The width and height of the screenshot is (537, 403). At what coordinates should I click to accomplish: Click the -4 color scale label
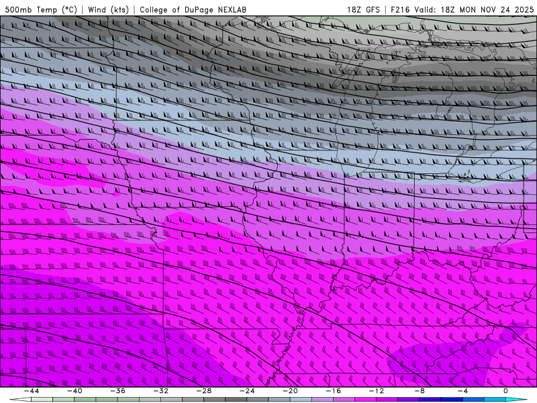tap(462, 391)
